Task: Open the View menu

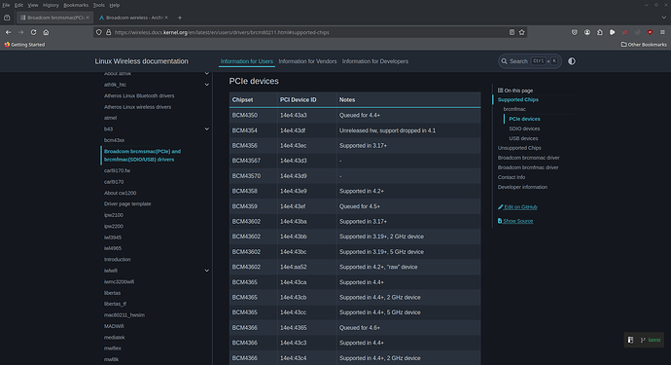Action: [x=33, y=5]
